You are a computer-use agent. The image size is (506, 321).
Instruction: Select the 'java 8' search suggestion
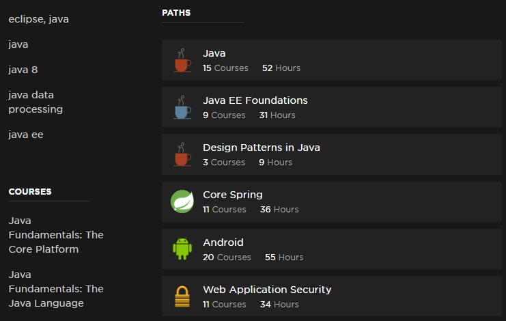point(23,70)
